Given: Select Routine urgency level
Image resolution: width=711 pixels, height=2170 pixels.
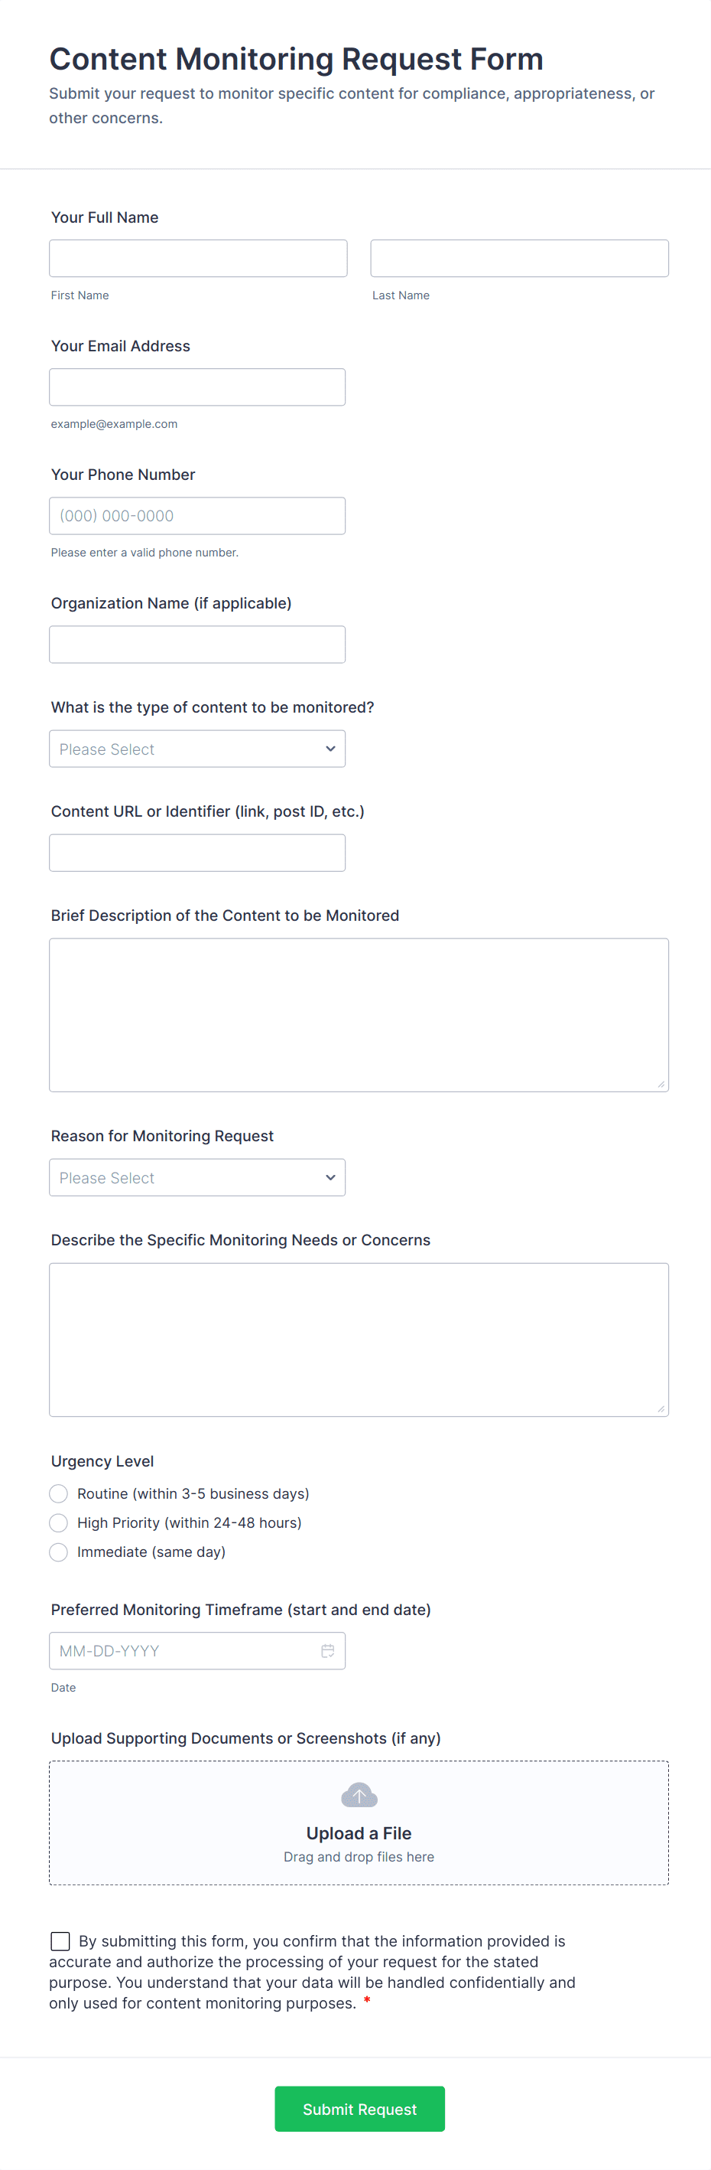Looking at the screenshot, I should (58, 1493).
